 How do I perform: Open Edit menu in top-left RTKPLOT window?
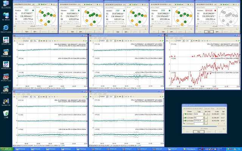pyautogui.click(x=19, y=38)
